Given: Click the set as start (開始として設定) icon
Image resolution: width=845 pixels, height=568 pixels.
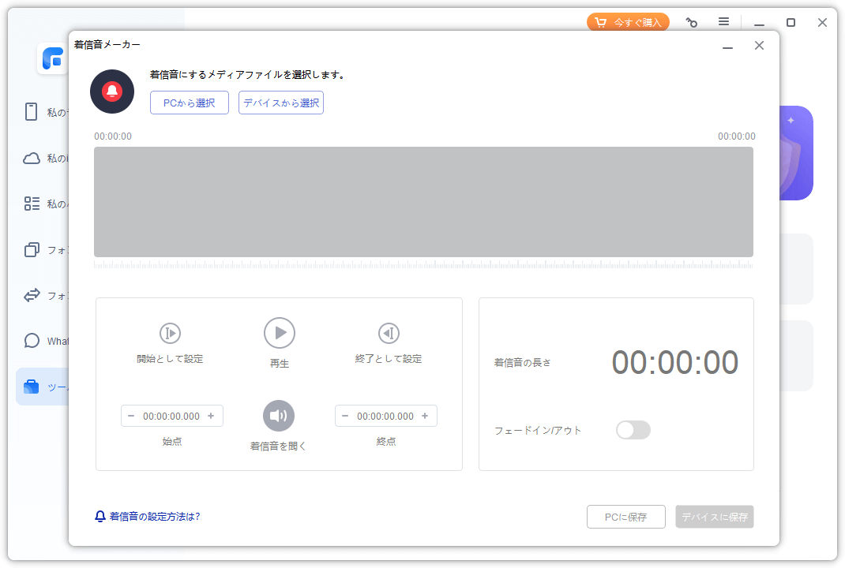Looking at the screenshot, I should pyautogui.click(x=170, y=333).
